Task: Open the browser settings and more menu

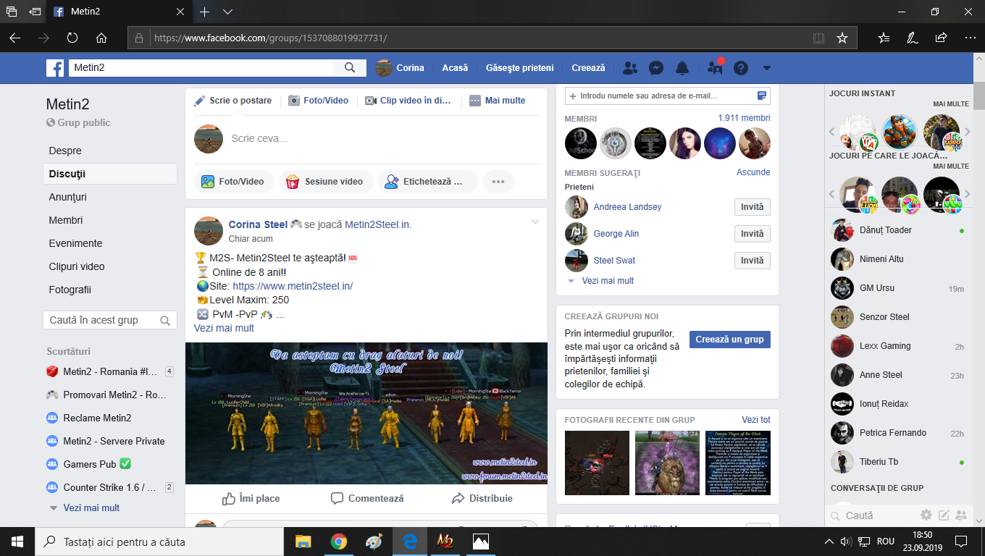Action: point(969,38)
